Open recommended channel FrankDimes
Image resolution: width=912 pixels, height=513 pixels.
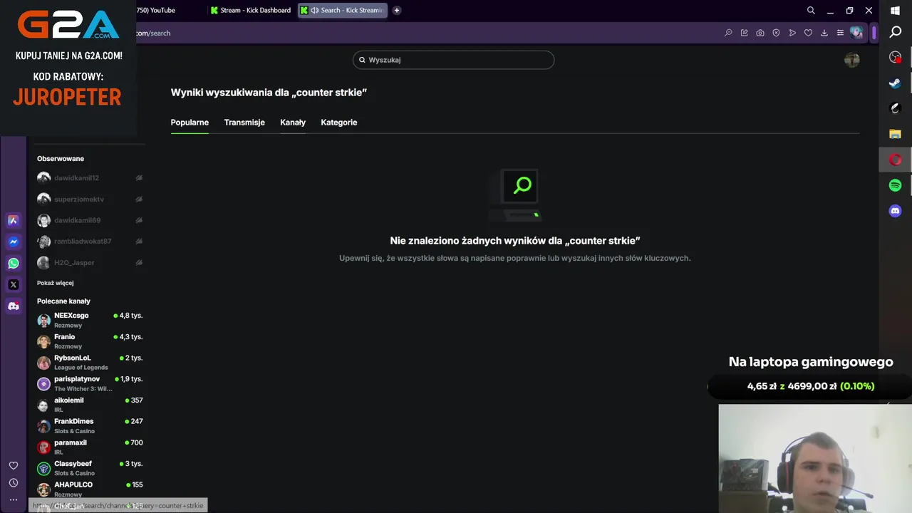[x=90, y=426]
